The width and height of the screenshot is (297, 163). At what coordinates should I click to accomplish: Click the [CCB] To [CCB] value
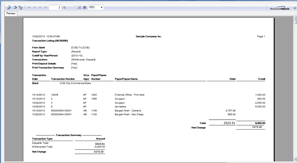(80, 48)
